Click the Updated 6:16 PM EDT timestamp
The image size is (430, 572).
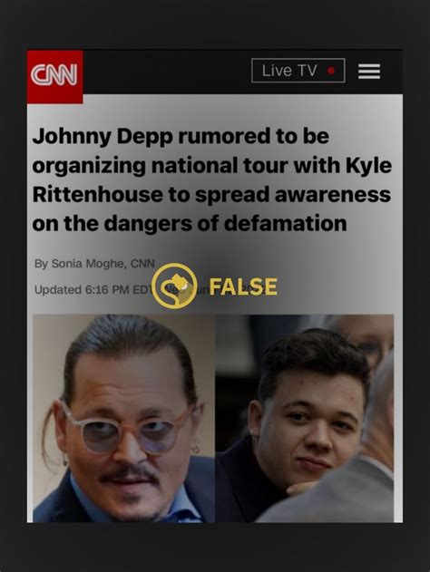(x=93, y=290)
